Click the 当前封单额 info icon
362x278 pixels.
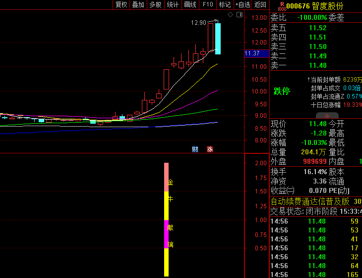(x=308, y=80)
